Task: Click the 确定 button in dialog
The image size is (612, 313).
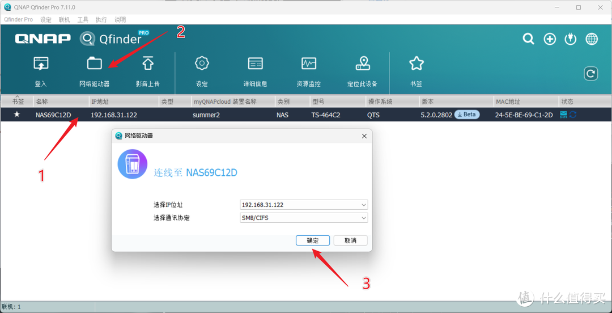Action: [313, 240]
